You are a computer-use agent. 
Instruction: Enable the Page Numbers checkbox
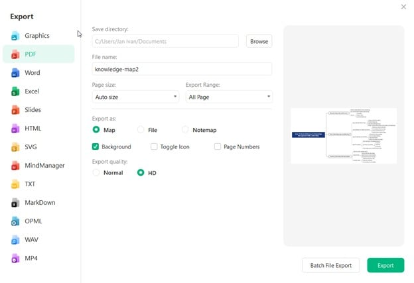(218, 146)
